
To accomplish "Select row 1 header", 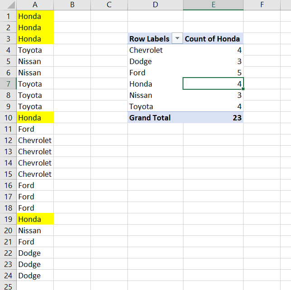I will [8, 16].
